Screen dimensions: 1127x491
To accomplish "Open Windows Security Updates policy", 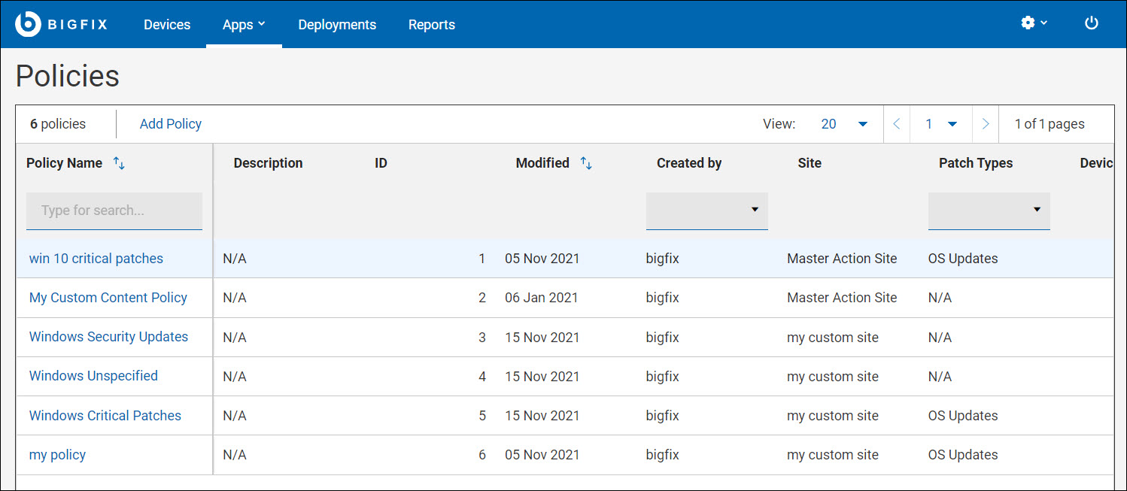I will (108, 337).
